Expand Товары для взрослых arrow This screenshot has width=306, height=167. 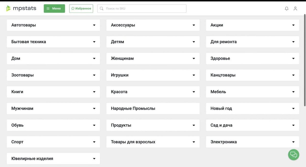(194, 142)
